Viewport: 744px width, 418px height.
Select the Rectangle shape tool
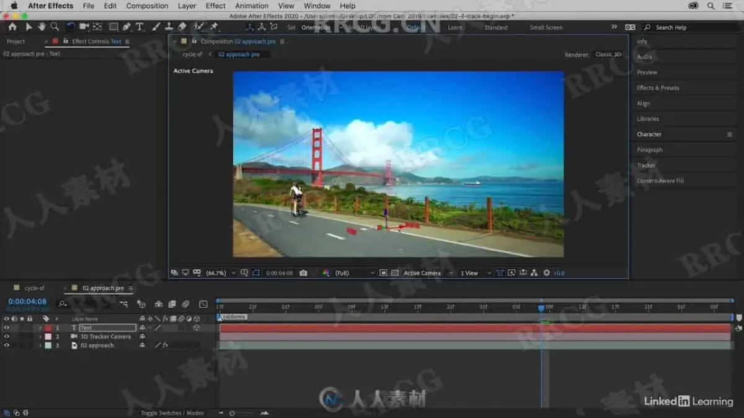tap(113, 27)
